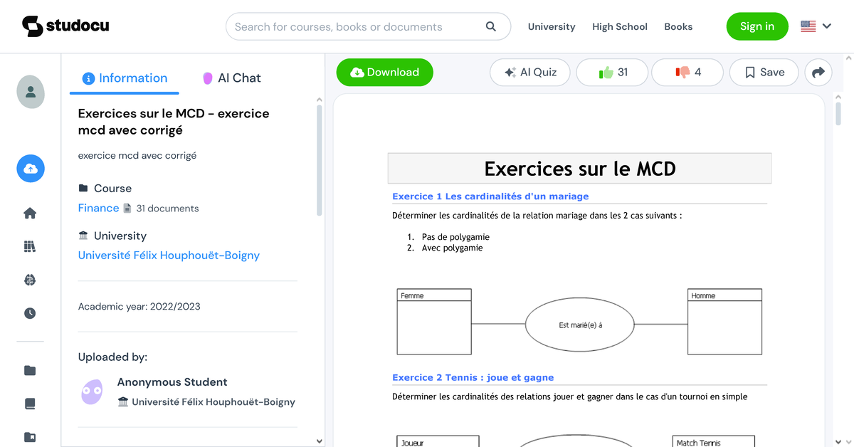Open the language selector chevron

(827, 26)
